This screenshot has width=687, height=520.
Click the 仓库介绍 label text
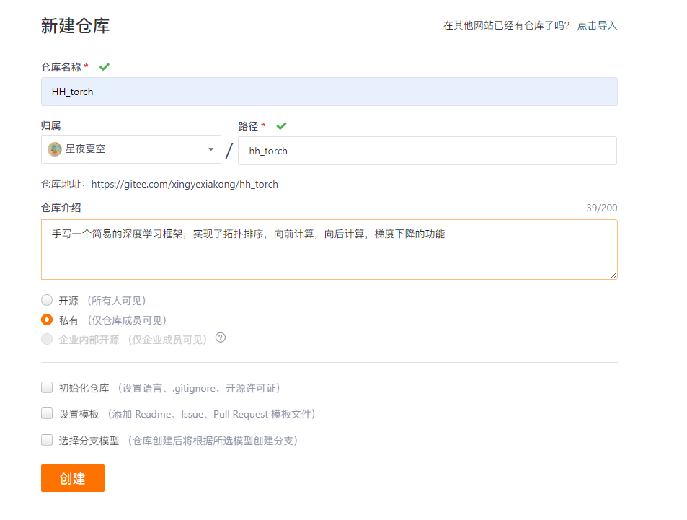[x=61, y=208]
